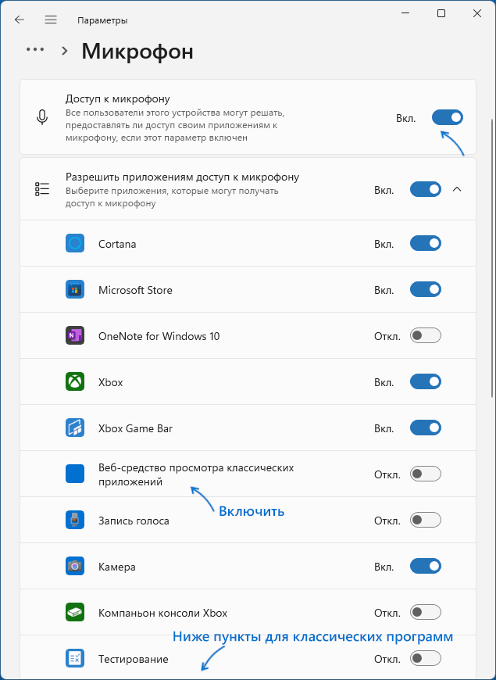The image size is (496, 680).
Task: Disable microphone access for Cortana
Action: 426,244
